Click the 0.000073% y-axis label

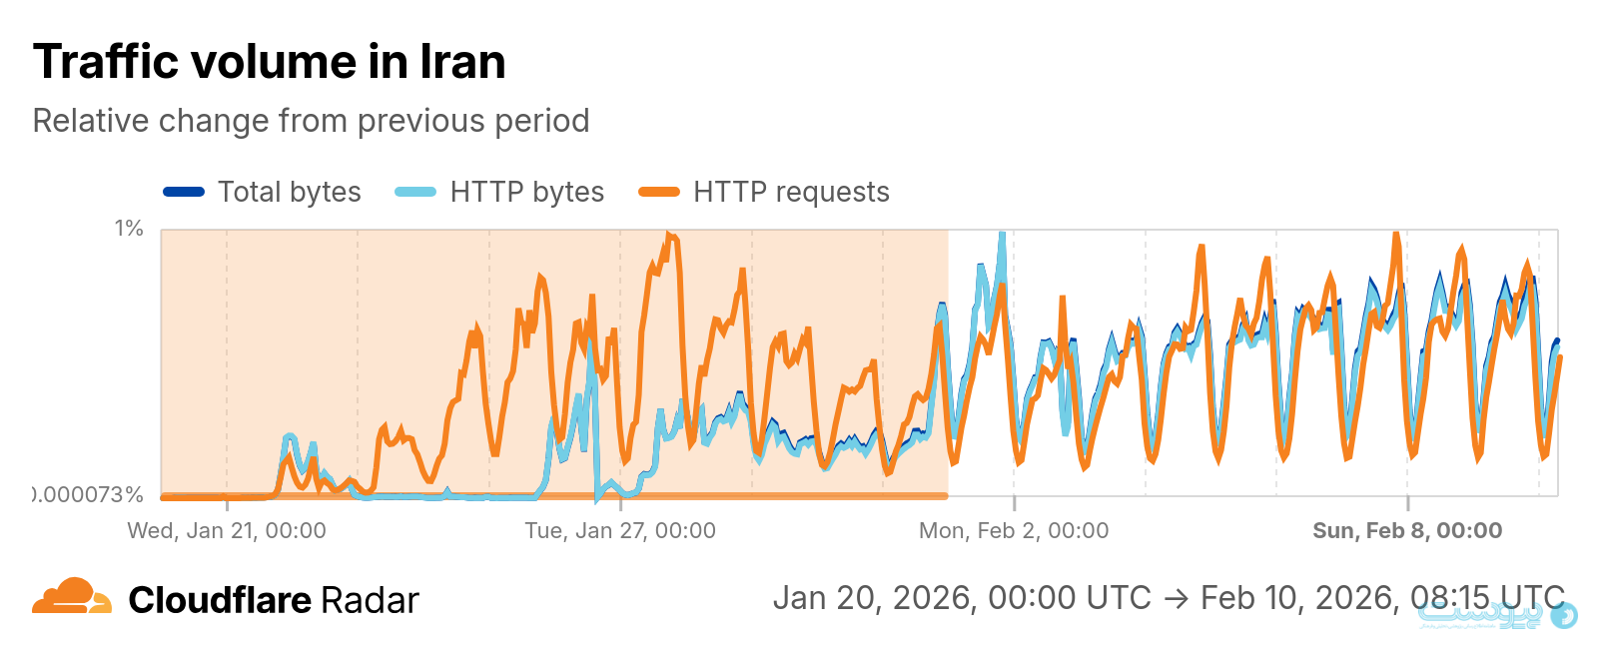tap(90, 494)
